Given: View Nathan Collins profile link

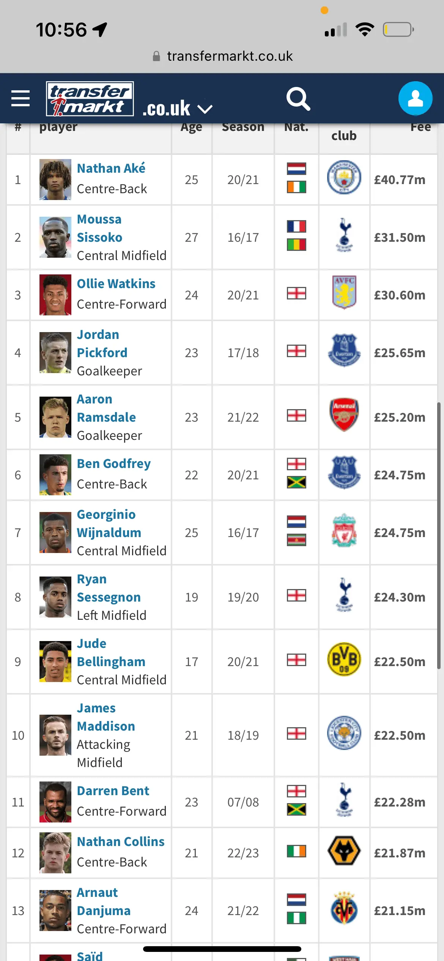Looking at the screenshot, I should (121, 841).
